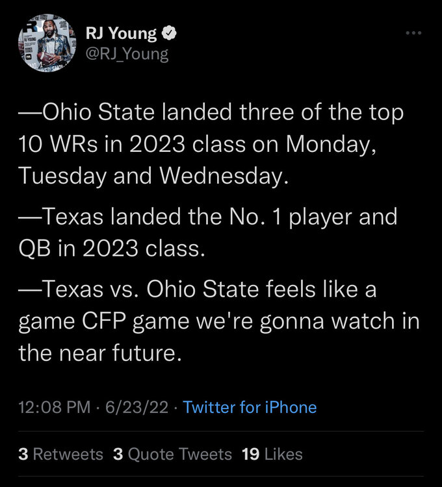View the 3 Quote Tweets list
Screen dimensions: 442x487
pyautogui.click(x=172, y=454)
